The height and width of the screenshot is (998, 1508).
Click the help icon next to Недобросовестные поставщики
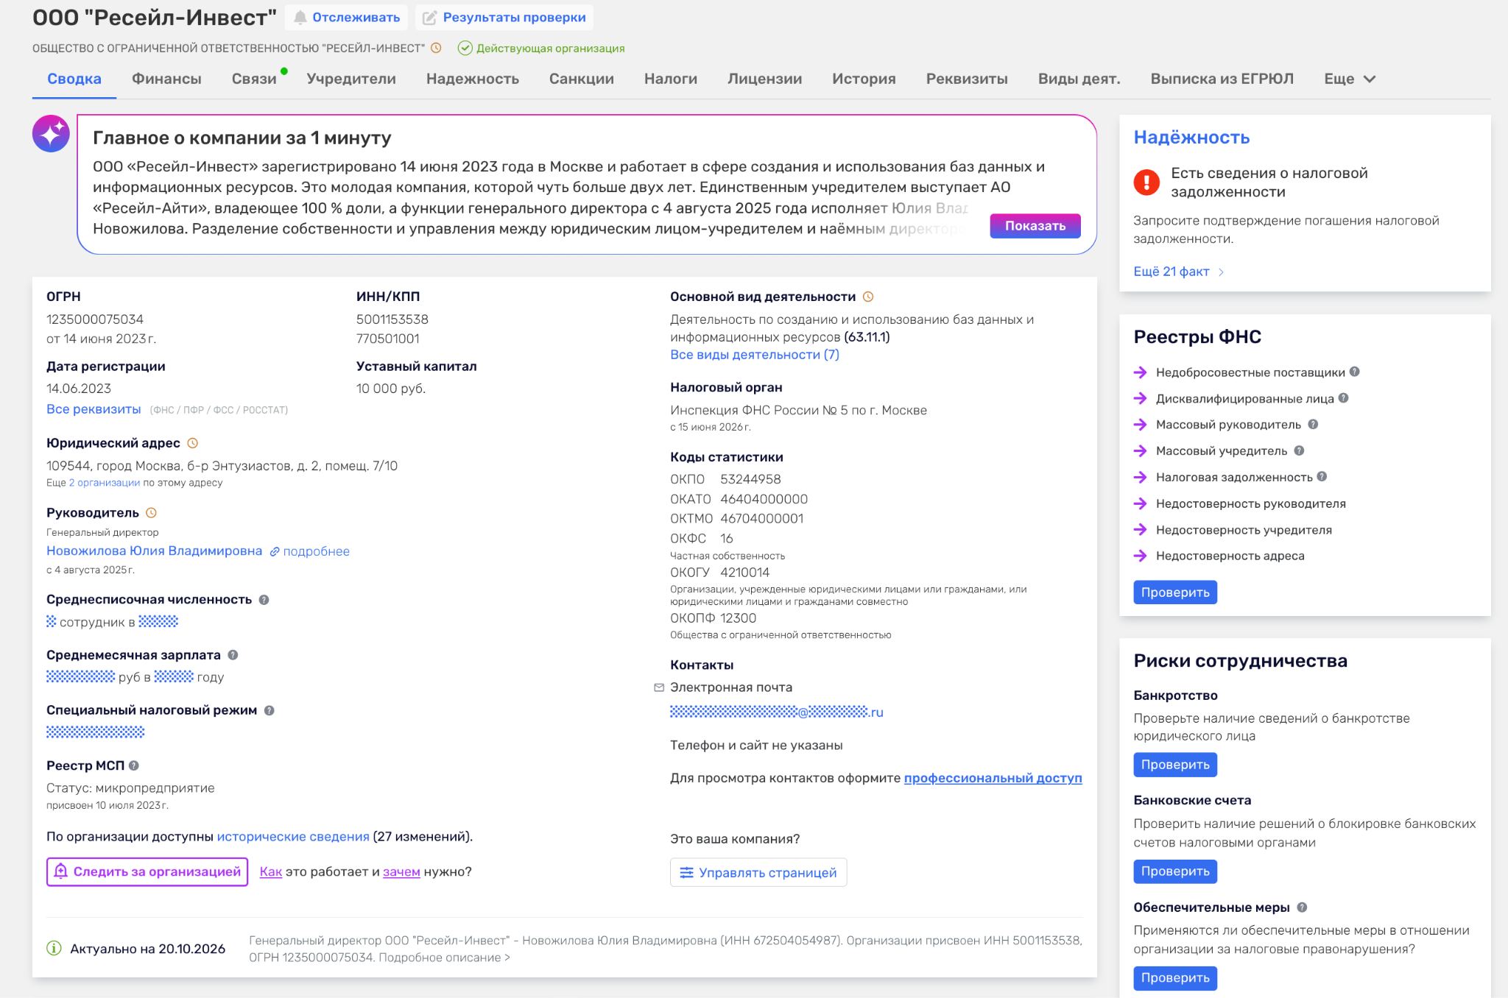1355,372
